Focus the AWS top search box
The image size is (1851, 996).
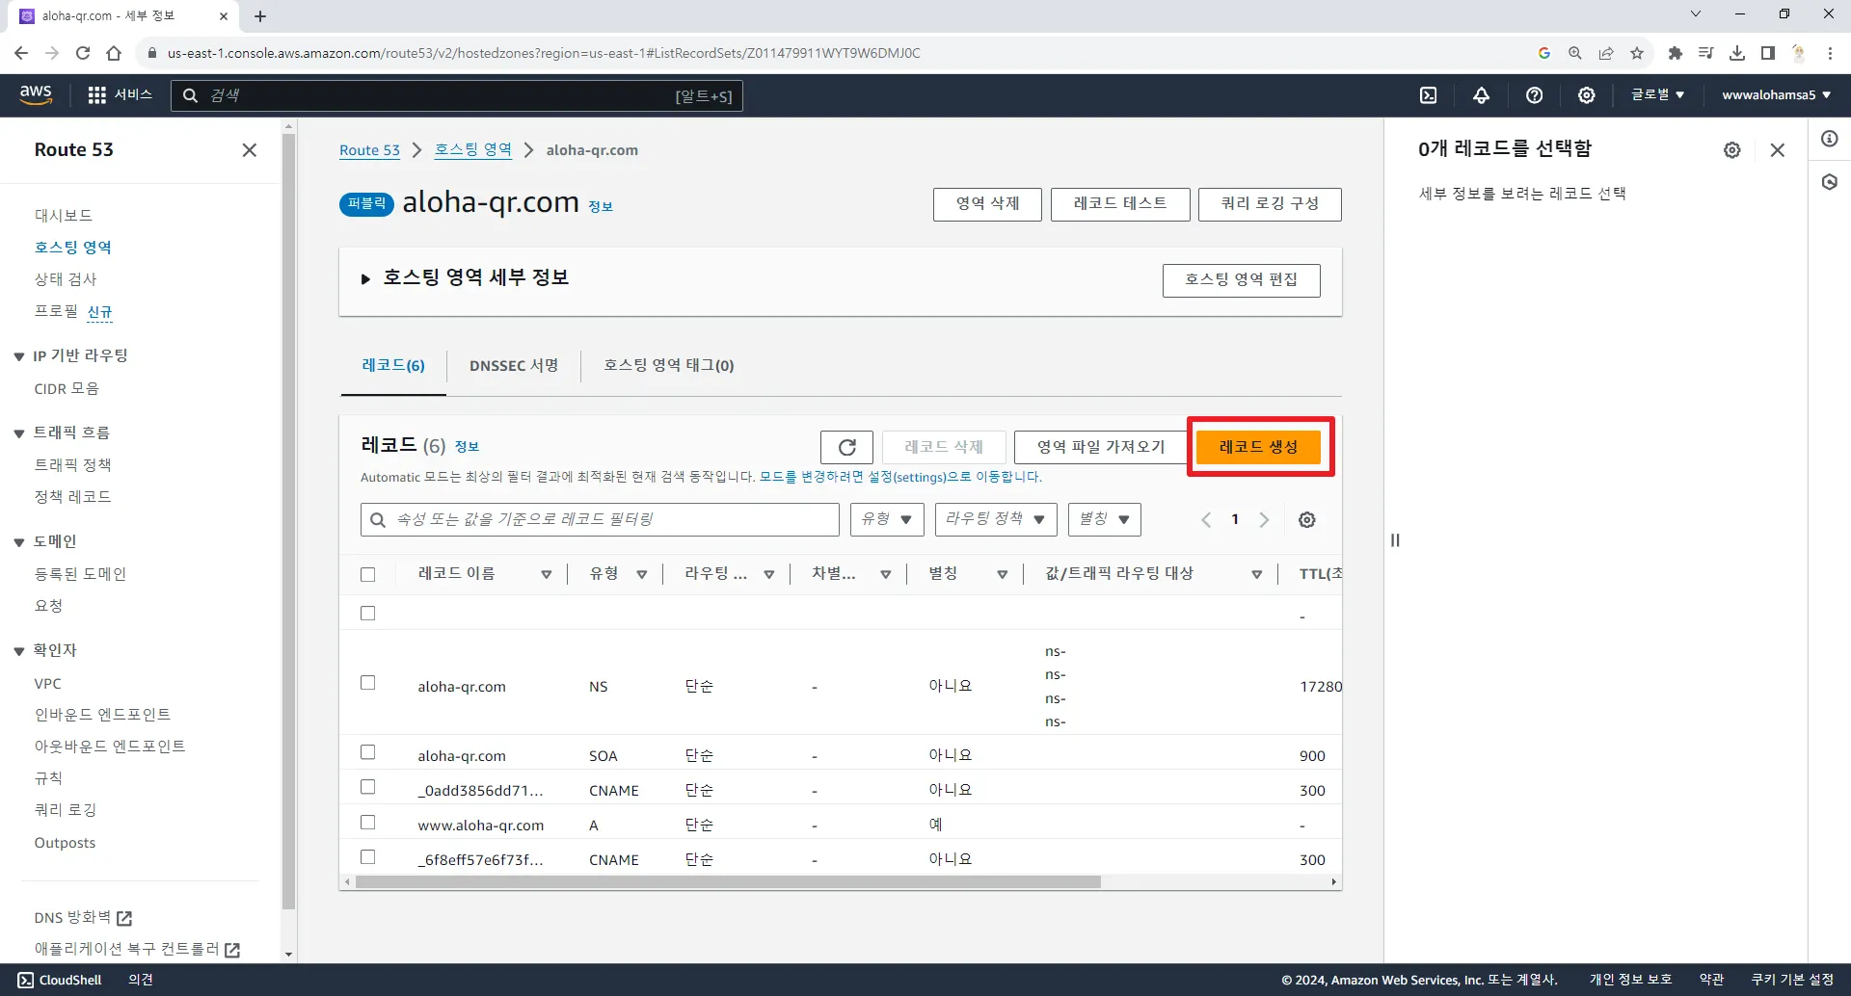pyautogui.click(x=457, y=95)
